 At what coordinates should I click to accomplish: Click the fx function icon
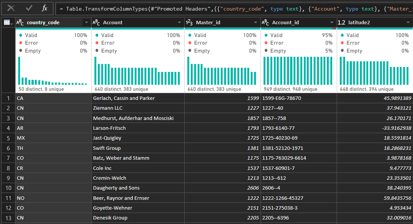click(45, 8)
